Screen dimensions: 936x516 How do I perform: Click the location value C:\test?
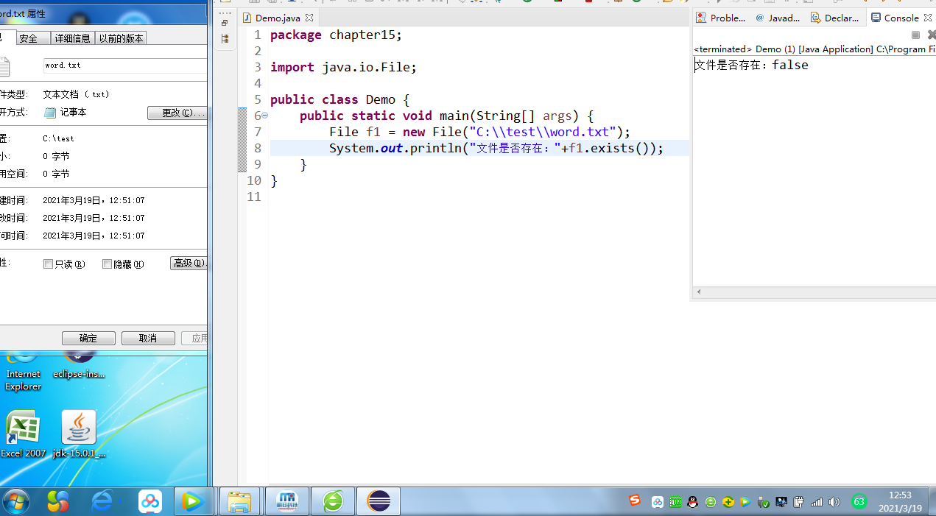click(58, 138)
